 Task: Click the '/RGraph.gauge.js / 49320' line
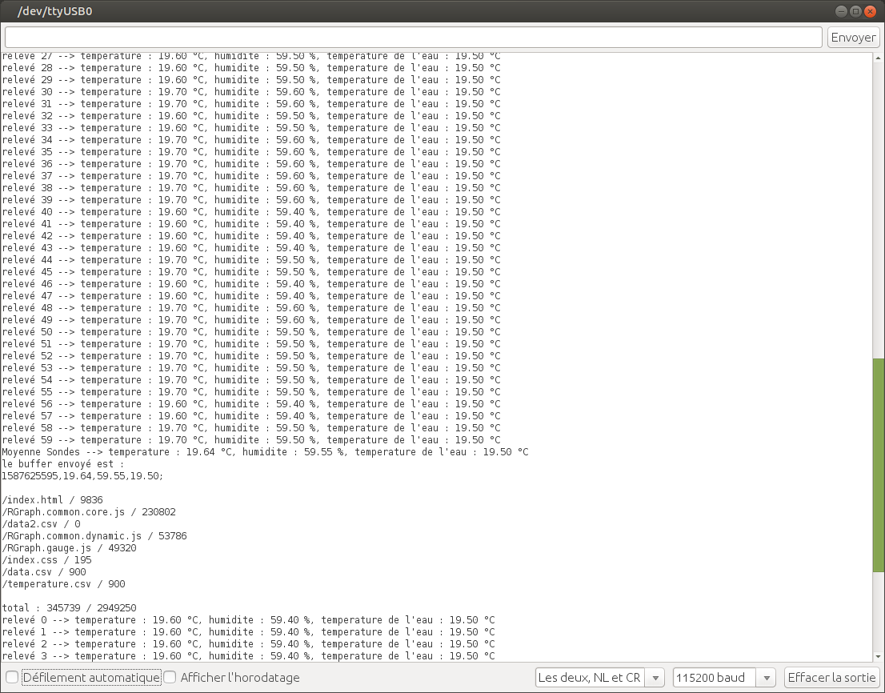[x=69, y=548]
